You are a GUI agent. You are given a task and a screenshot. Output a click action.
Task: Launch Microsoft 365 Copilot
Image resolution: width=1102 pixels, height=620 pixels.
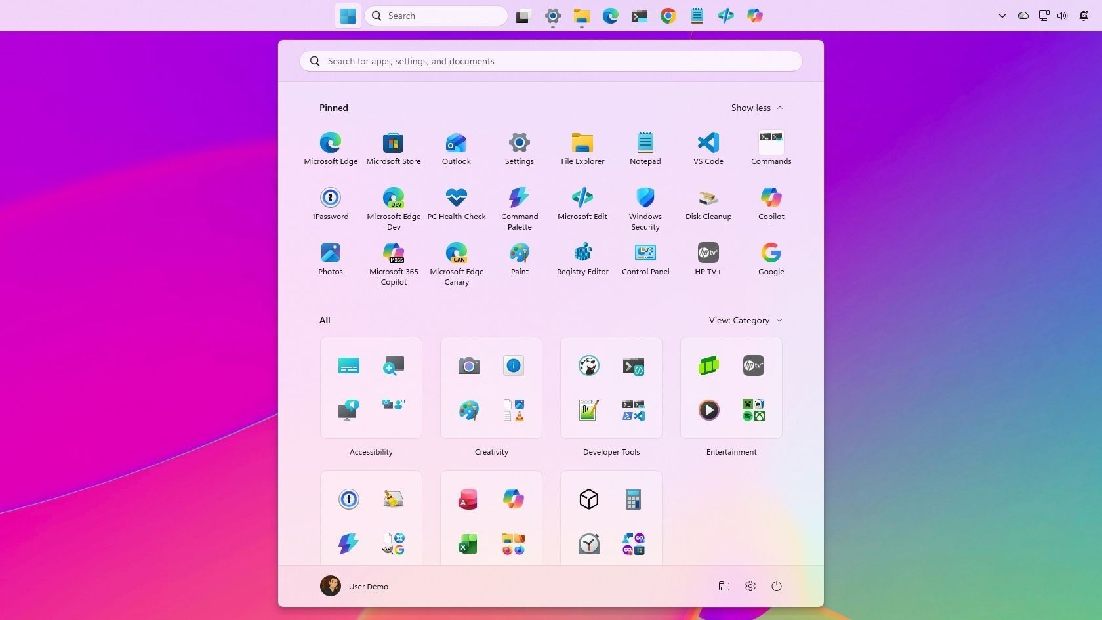pos(394,264)
